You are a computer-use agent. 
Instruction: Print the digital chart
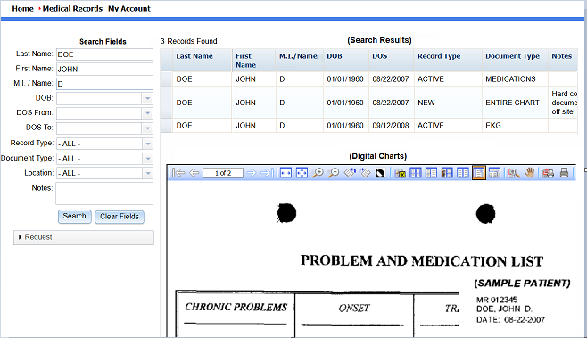(565, 172)
